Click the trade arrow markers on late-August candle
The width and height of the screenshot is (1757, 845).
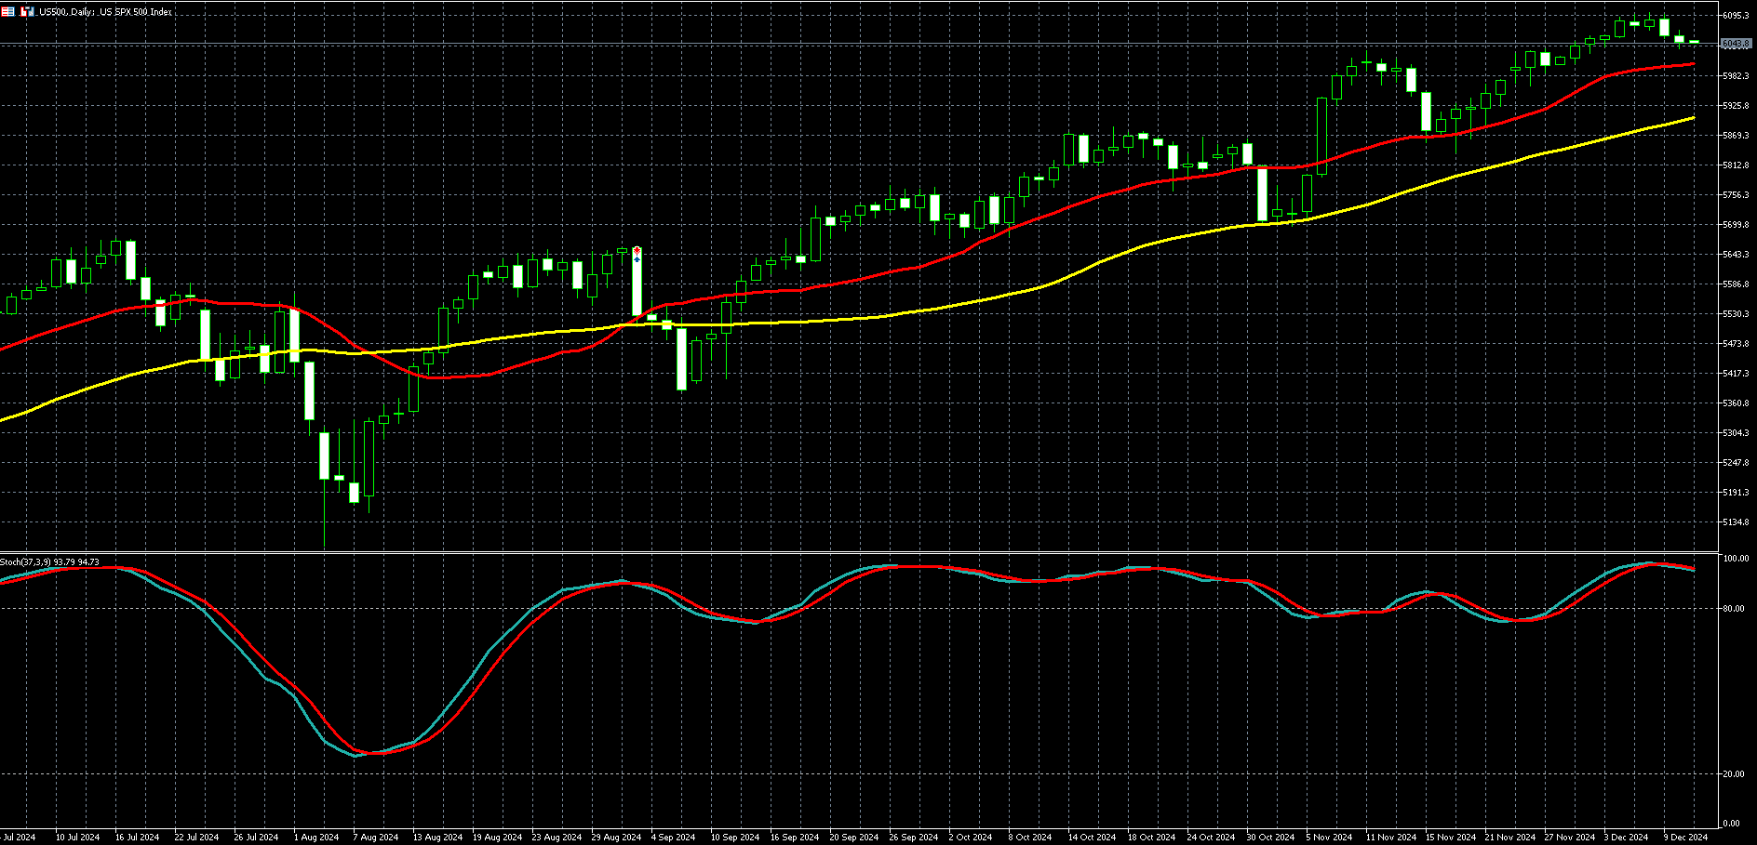[637, 253]
